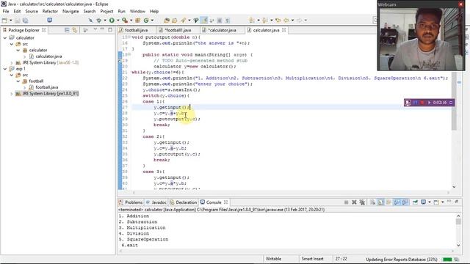Screen dimensions: 470x264
Task: Click the New file toolbar icon
Action: pos(4,21)
